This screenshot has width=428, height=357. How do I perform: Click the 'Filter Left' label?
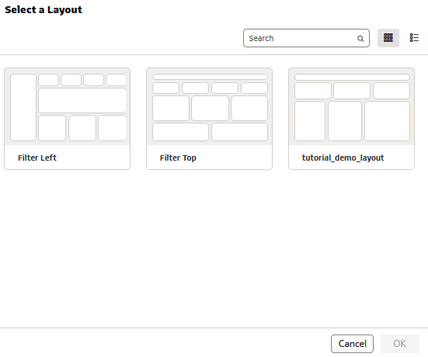[37, 158]
